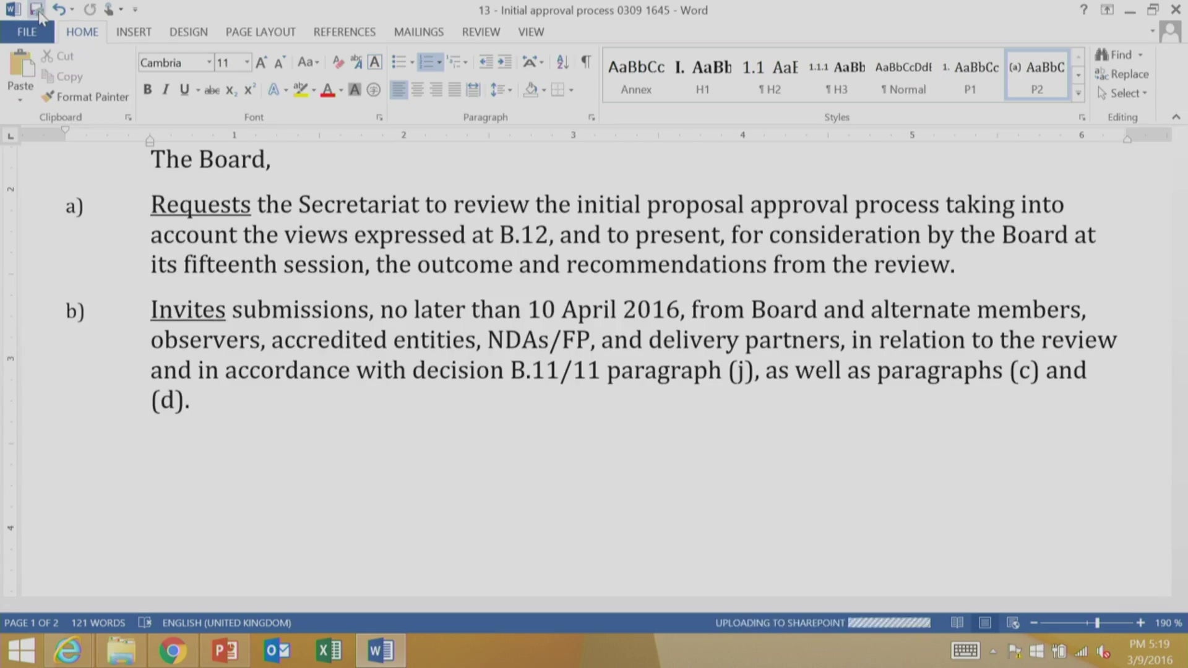The height and width of the screenshot is (668, 1188).
Task: Apply the Normal style
Action: coord(903,75)
